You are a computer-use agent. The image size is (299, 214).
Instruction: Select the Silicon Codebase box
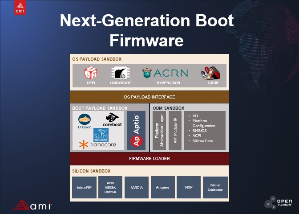[215, 187]
